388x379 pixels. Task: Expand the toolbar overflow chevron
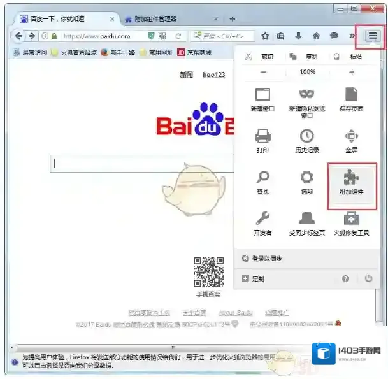(x=352, y=36)
